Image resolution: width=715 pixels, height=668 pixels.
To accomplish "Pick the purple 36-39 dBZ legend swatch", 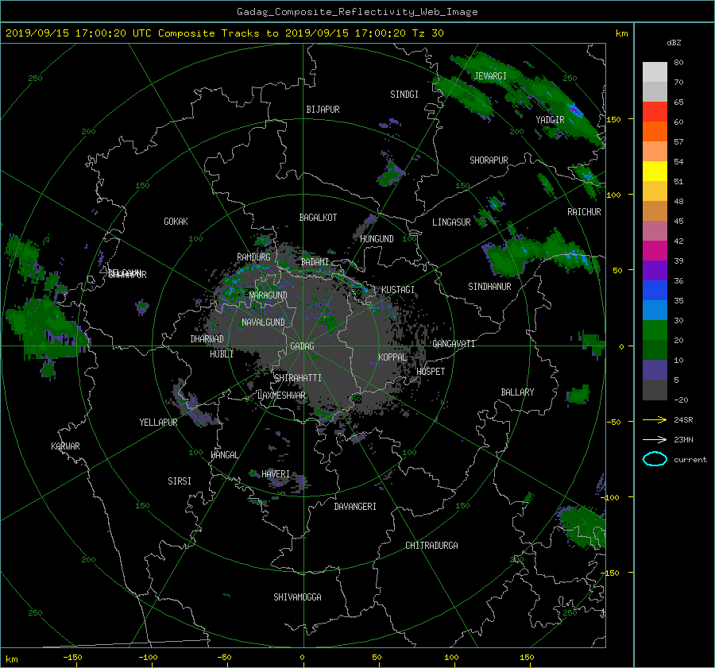I will [655, 271].
